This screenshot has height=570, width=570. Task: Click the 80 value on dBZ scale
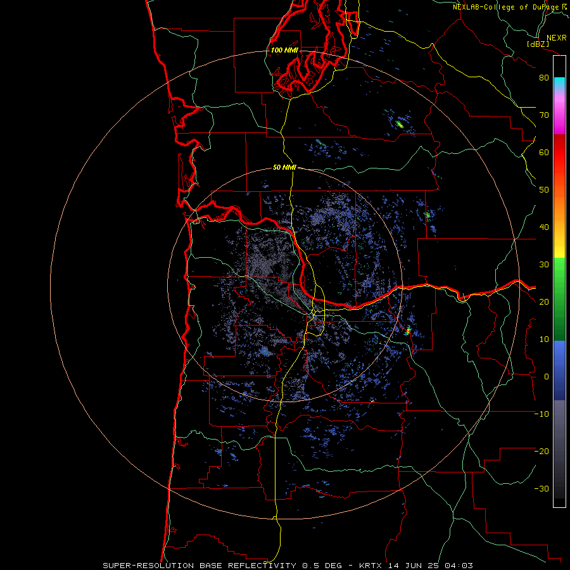tap(544, 78)
